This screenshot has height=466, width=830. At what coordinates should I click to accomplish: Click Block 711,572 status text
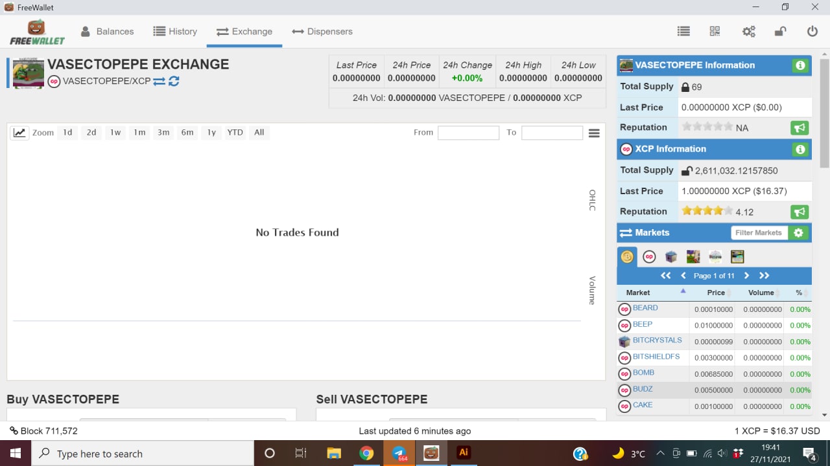coord(43,431)
